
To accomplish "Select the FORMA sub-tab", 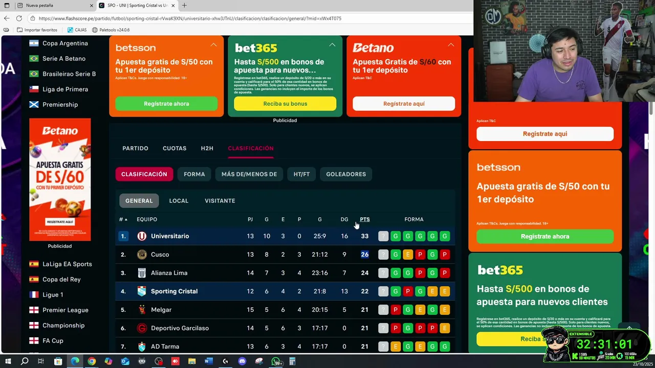I will pyautogui.click(x=194, y=174).
